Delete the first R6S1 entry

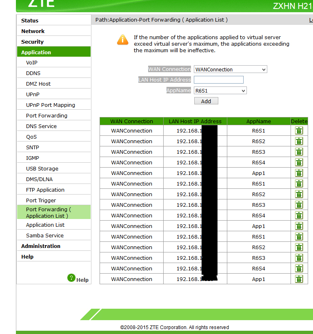[x=299, y=131]
